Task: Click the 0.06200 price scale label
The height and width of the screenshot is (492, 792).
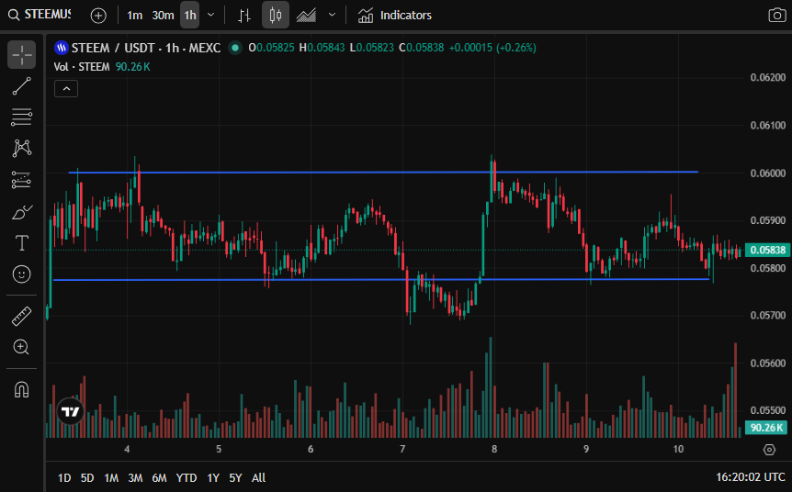Action: coord(768,77)
